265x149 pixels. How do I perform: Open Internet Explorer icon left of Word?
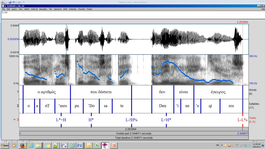point(72,145)
